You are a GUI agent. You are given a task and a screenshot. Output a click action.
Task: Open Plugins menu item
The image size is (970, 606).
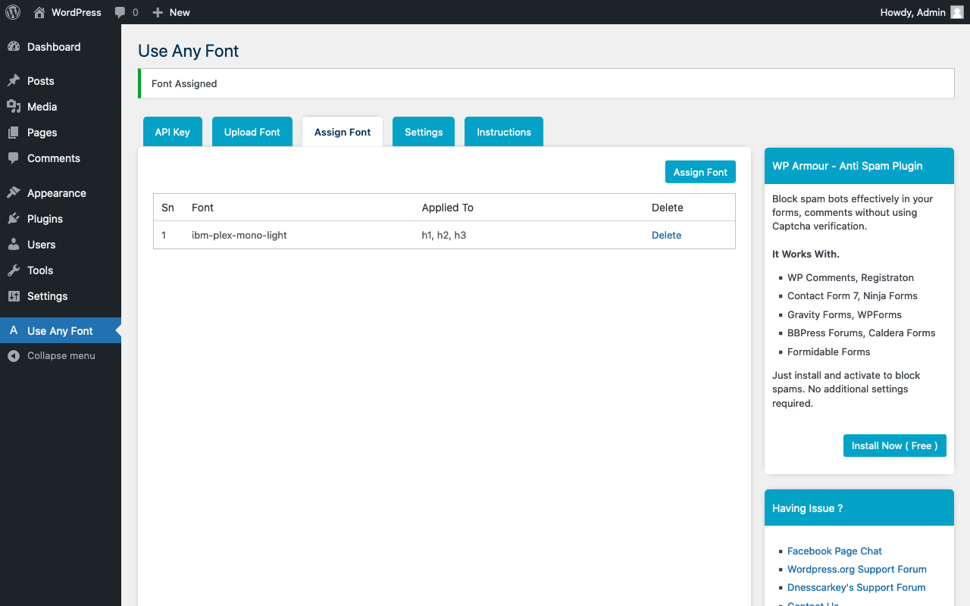tap(61, 219)
